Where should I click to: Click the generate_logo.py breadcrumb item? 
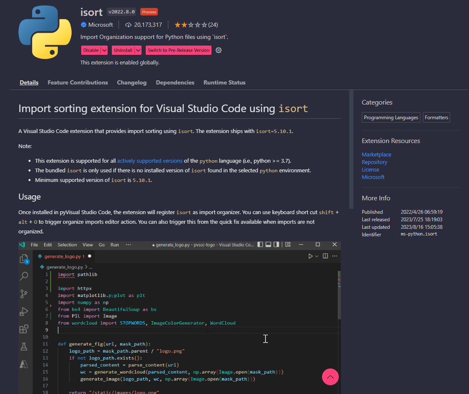(64, 267)
